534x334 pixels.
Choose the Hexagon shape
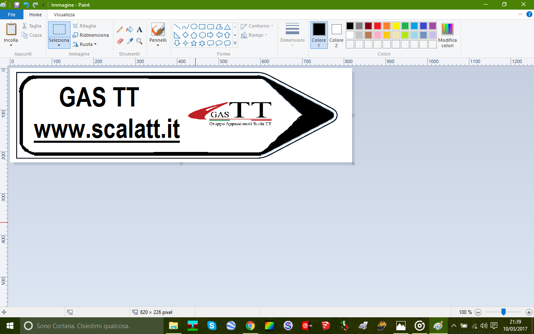[x=202, y=35]
